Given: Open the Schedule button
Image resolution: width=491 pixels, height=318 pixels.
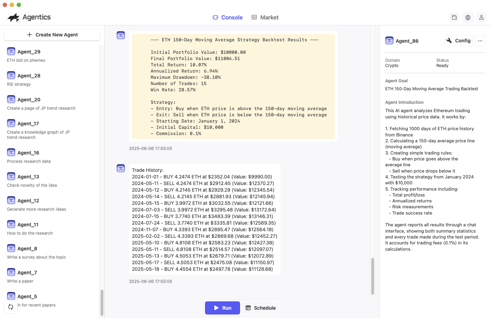Looking at the screenshot, I should (261, 308).
